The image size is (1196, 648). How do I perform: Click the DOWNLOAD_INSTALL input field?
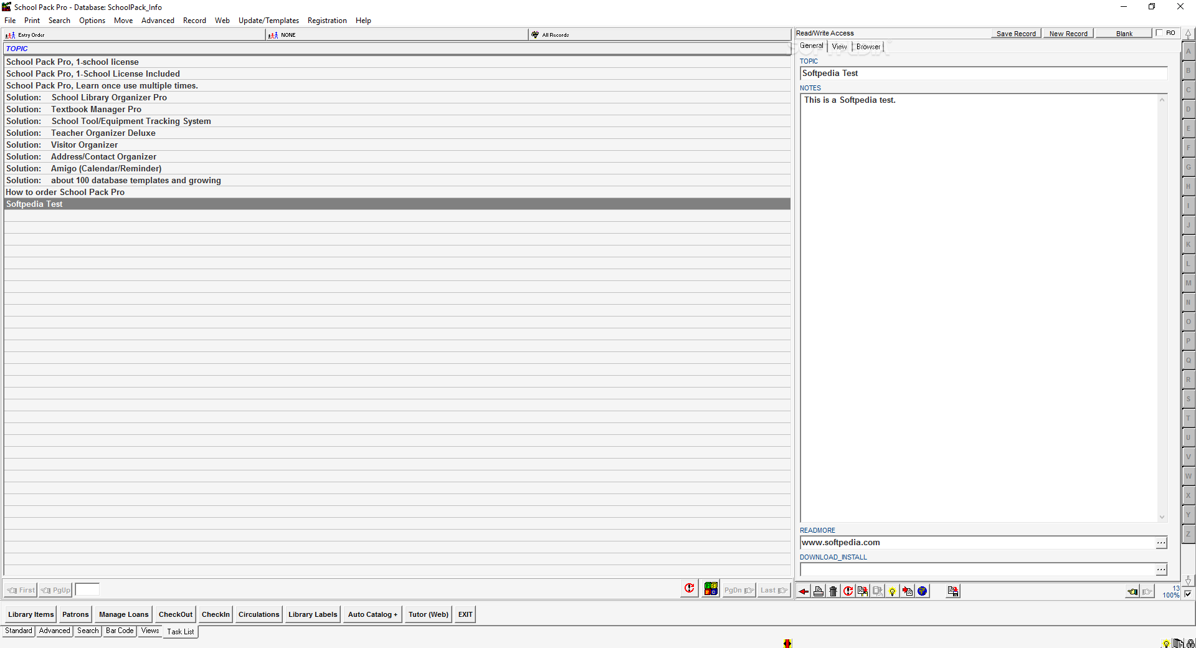[x=977, y=569]
